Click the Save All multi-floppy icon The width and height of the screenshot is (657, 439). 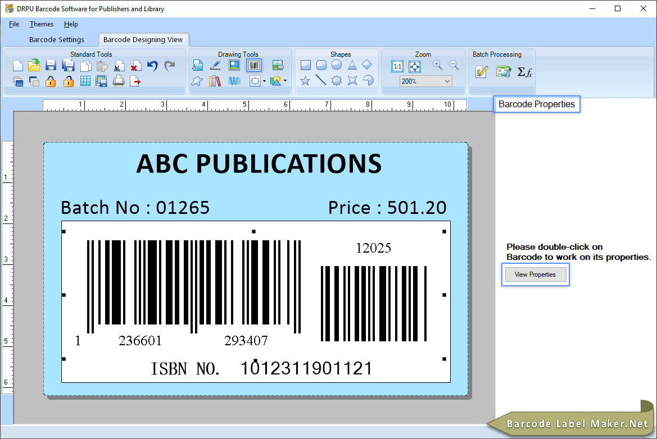pyautogui.click(x=68, y=66)
